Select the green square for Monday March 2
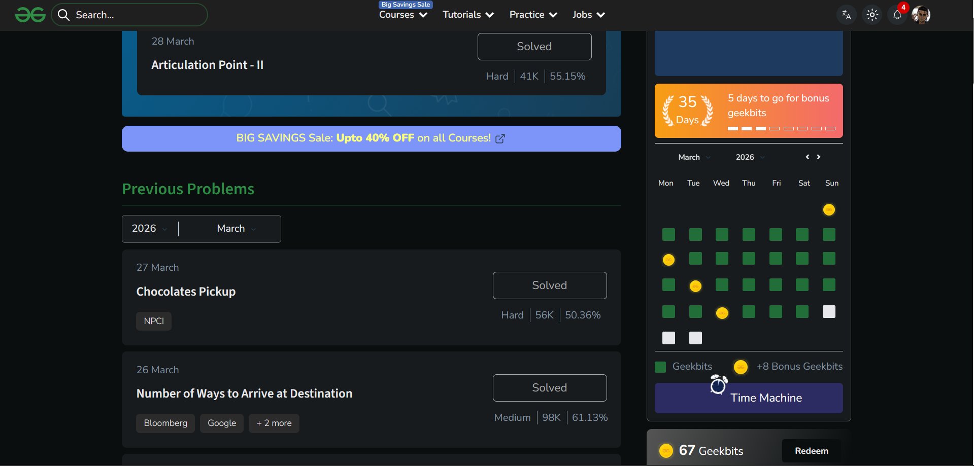The height and width of the screenshot is (466, 974). [669, 234]
